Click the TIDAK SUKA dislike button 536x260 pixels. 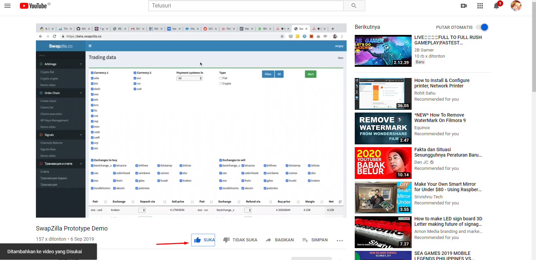tap(240, 240)
